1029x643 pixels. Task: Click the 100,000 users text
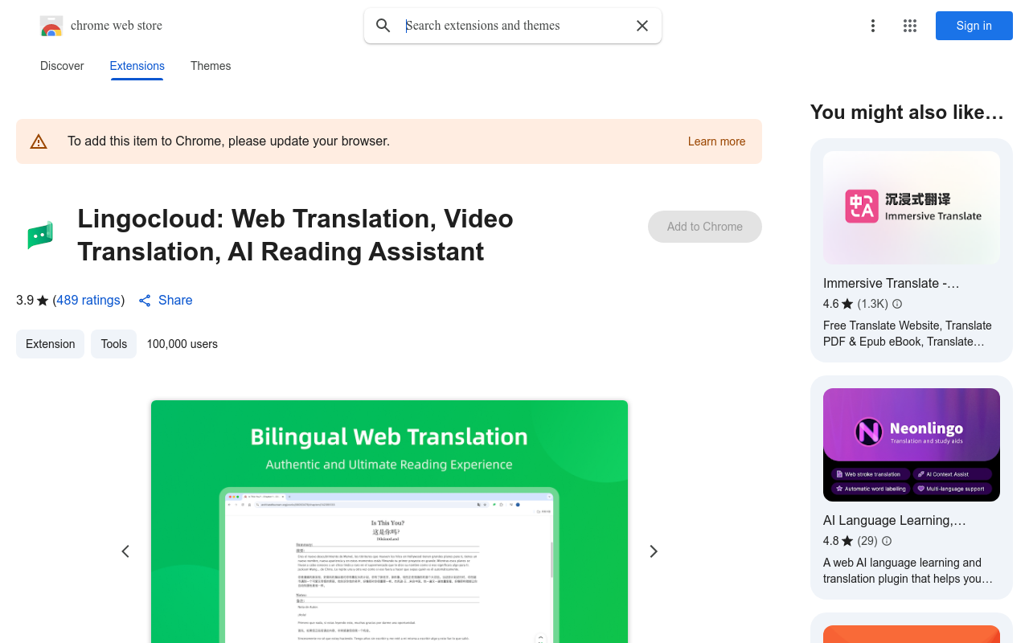pos(182,344)
